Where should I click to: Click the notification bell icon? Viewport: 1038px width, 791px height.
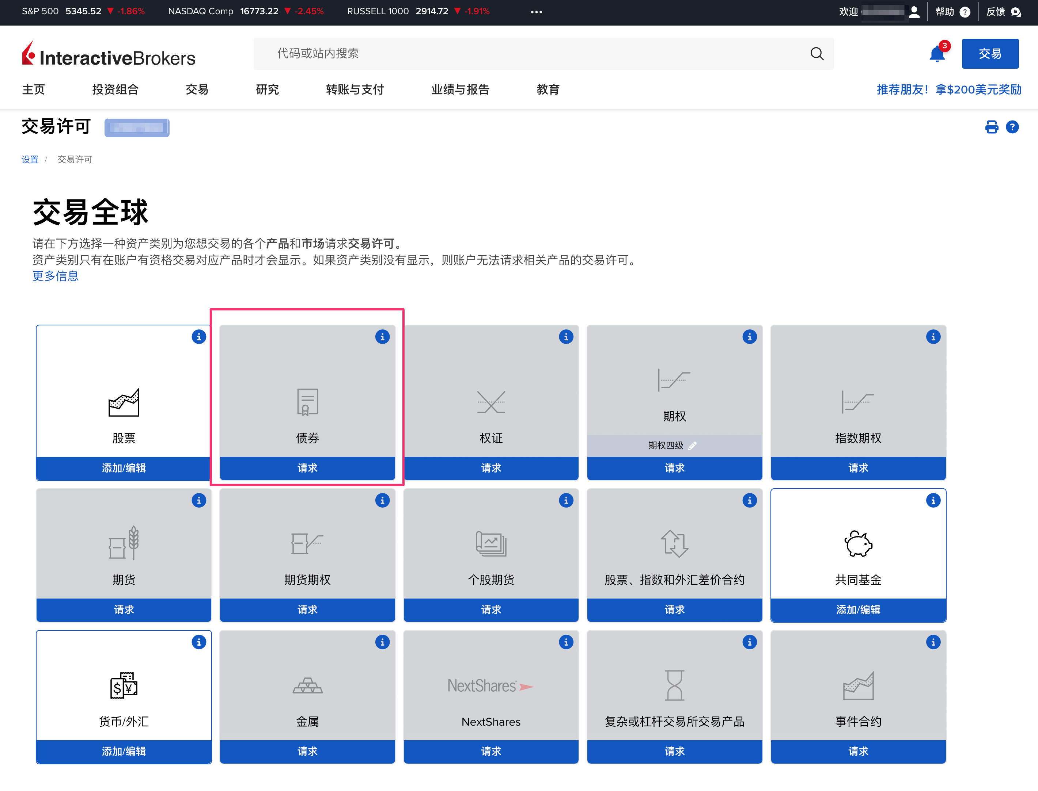(x=937, y=55)
